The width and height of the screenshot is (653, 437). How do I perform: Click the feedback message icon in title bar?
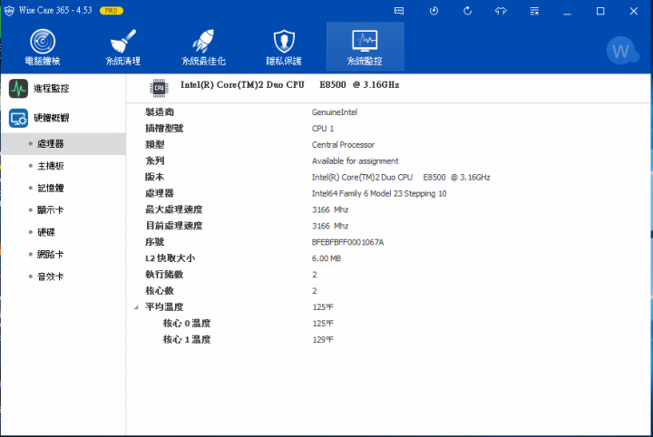pyautogui.click(x=399, y=11)
